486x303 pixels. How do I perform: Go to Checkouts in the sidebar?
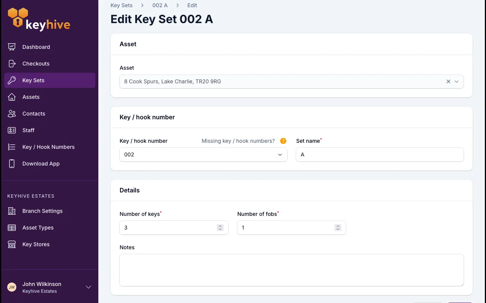[50, 64]
